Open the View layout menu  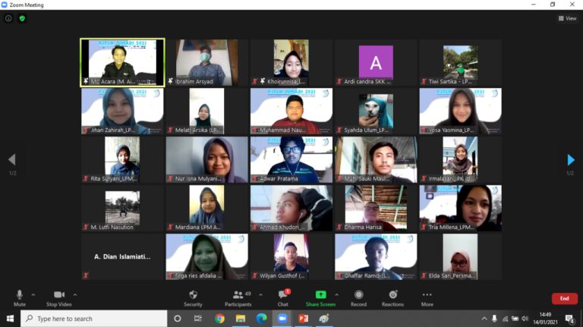[x=567, y=18]
